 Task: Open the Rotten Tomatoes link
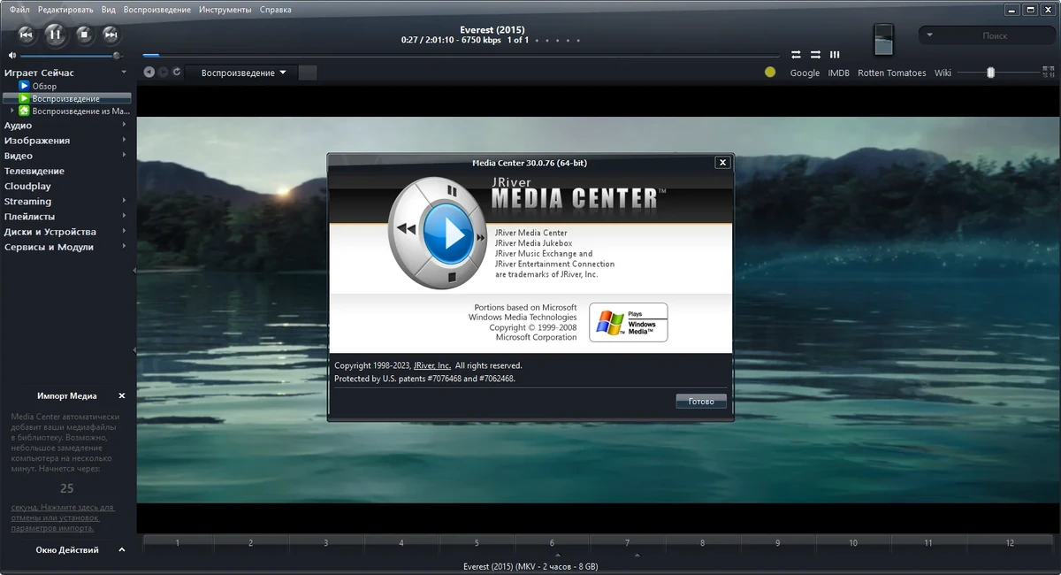[892, 73]
